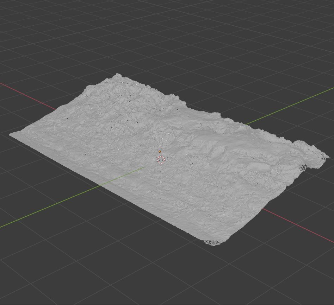The width and height of the screenshot is (334, 305).
Task: Click the orange object origin dot
Action: (160, 152)
